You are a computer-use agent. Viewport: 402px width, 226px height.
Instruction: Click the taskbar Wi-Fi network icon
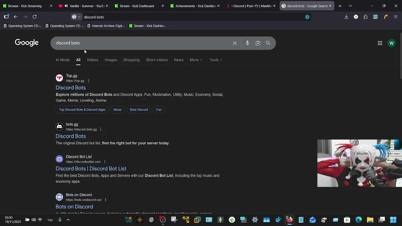pos(40,220)
